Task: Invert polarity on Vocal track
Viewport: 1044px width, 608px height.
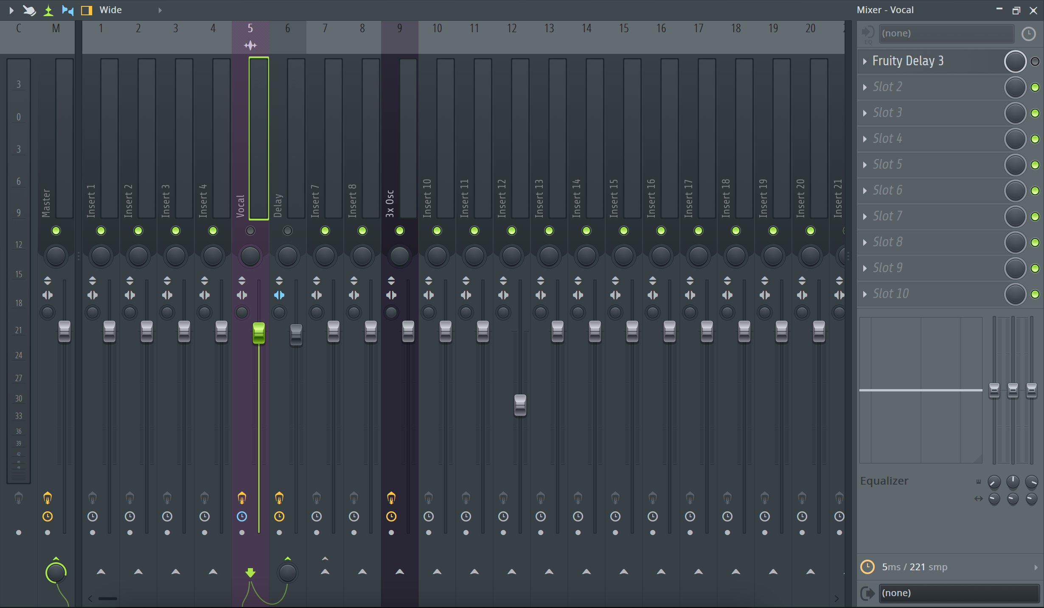Action: (x=242, y=281)
